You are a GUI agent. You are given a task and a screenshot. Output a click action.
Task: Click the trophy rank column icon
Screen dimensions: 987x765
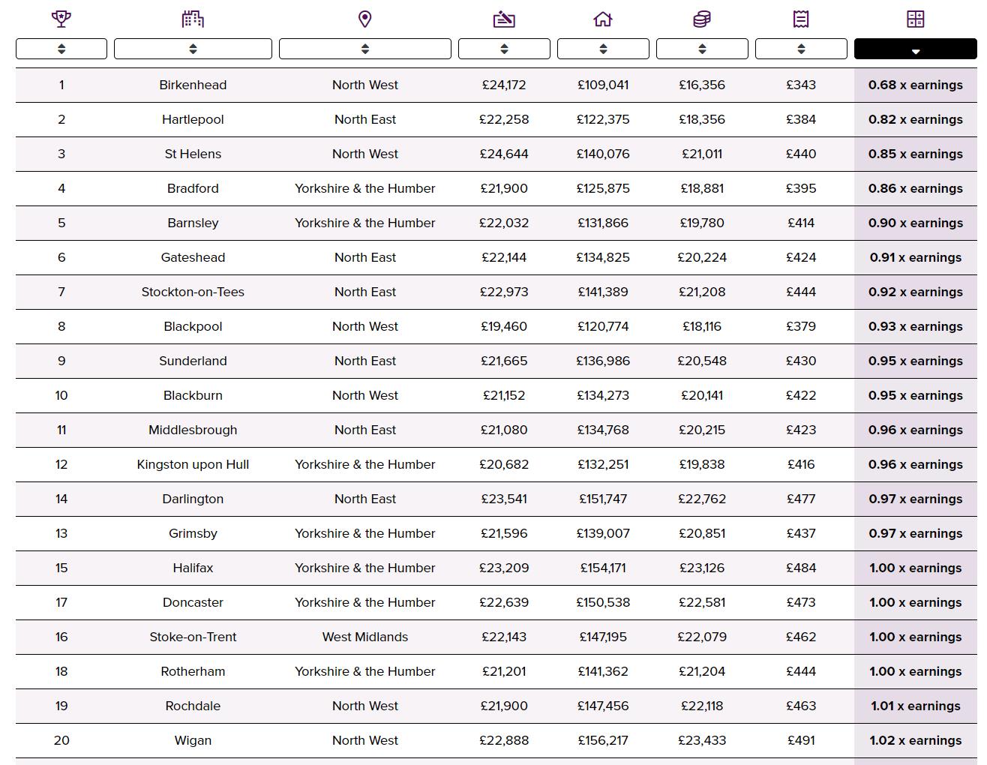(61, 19)
